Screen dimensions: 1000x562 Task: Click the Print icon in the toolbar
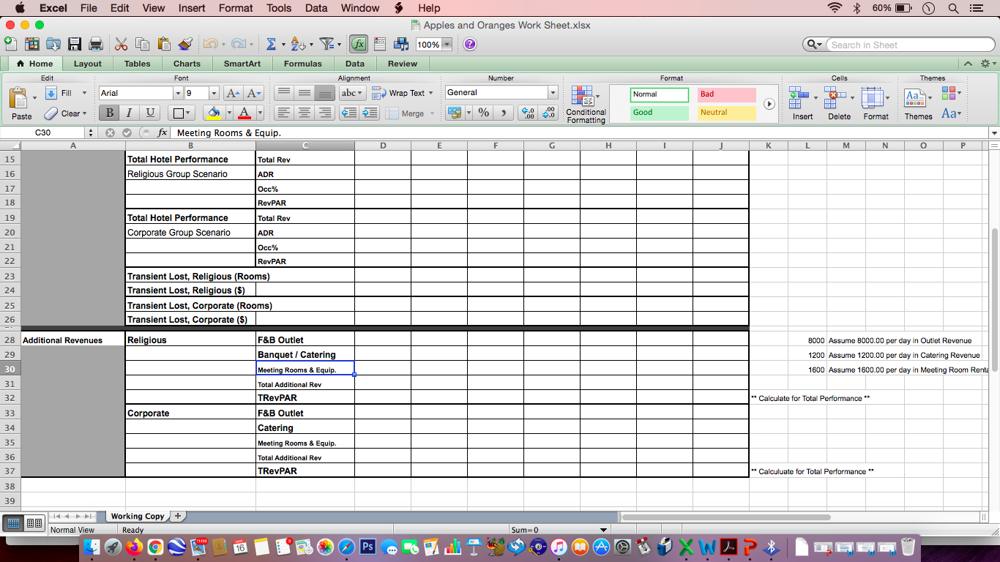pos(94,43)
